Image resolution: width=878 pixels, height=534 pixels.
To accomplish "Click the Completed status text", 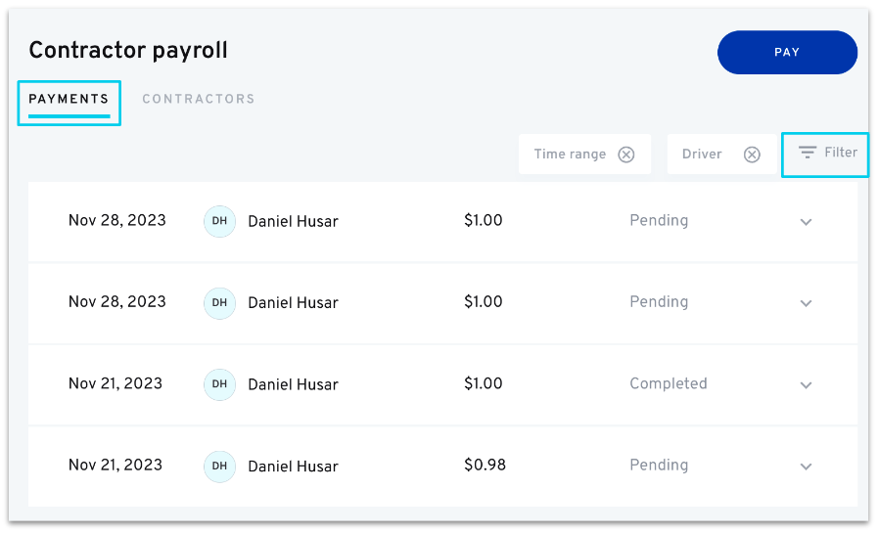I will coord(668,384).
